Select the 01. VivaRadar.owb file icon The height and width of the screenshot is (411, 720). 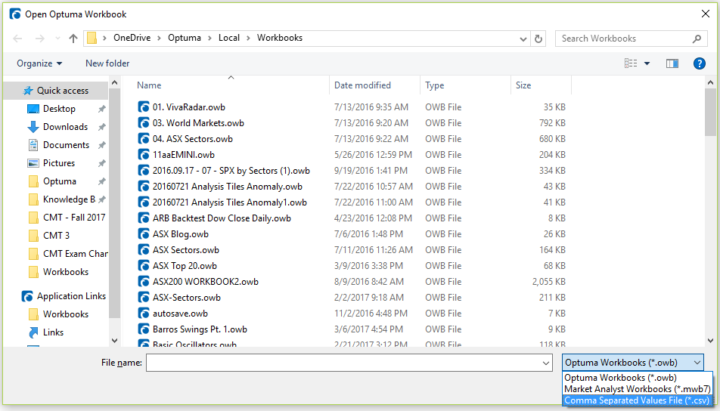point(144,107)
